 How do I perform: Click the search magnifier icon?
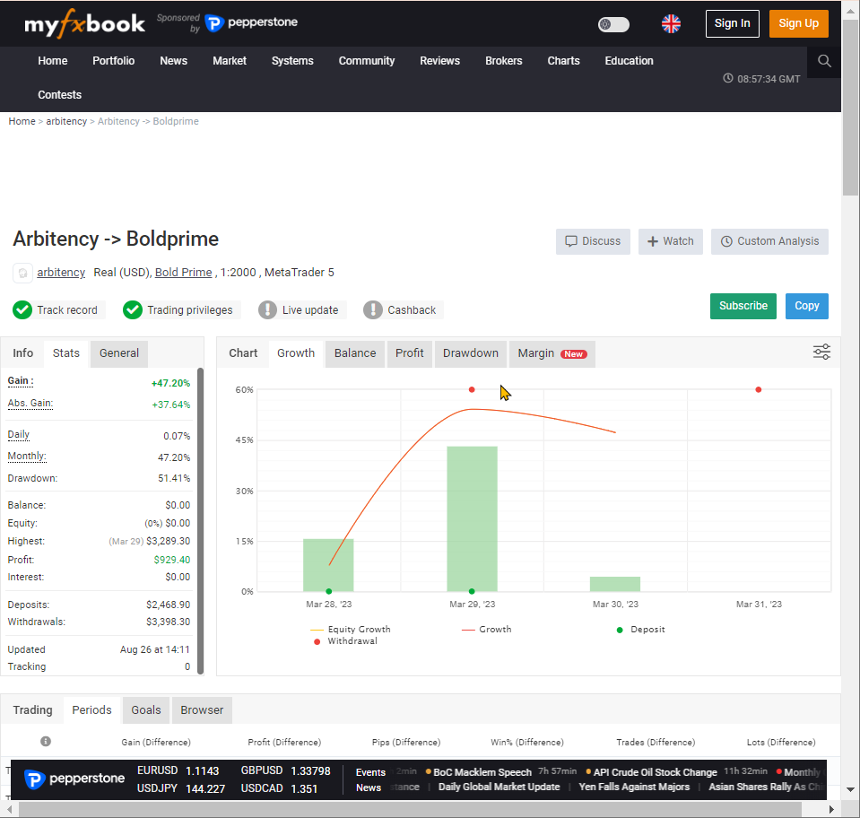(x=824, y=62)
